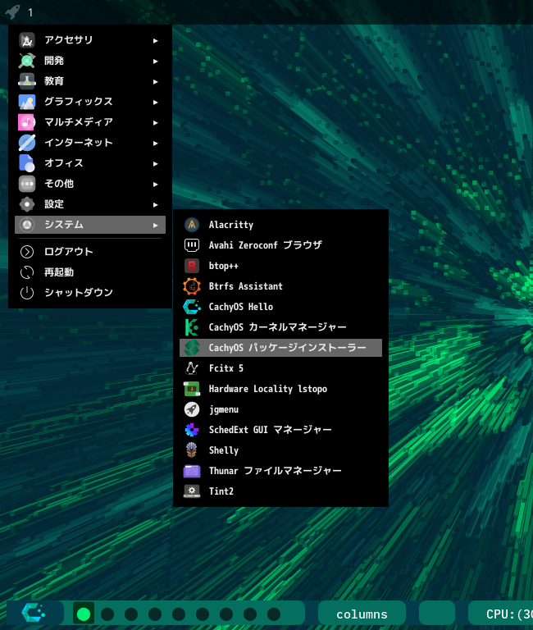Launch Hardware Locality lstopo entry
Viewport: 533px width, 630px height.
click(280, 389)
